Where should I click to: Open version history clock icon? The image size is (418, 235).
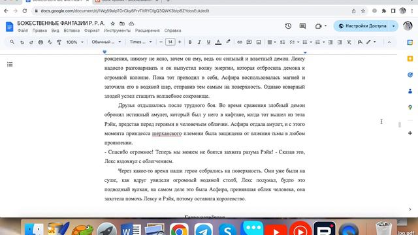coord(288,26)
